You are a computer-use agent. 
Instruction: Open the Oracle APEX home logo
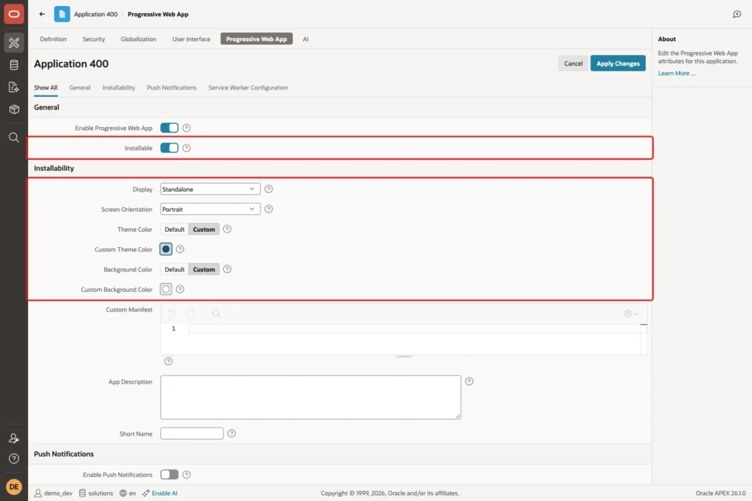point(14,14)
